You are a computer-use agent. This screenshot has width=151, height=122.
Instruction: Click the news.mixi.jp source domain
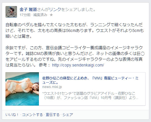point(52,87)
